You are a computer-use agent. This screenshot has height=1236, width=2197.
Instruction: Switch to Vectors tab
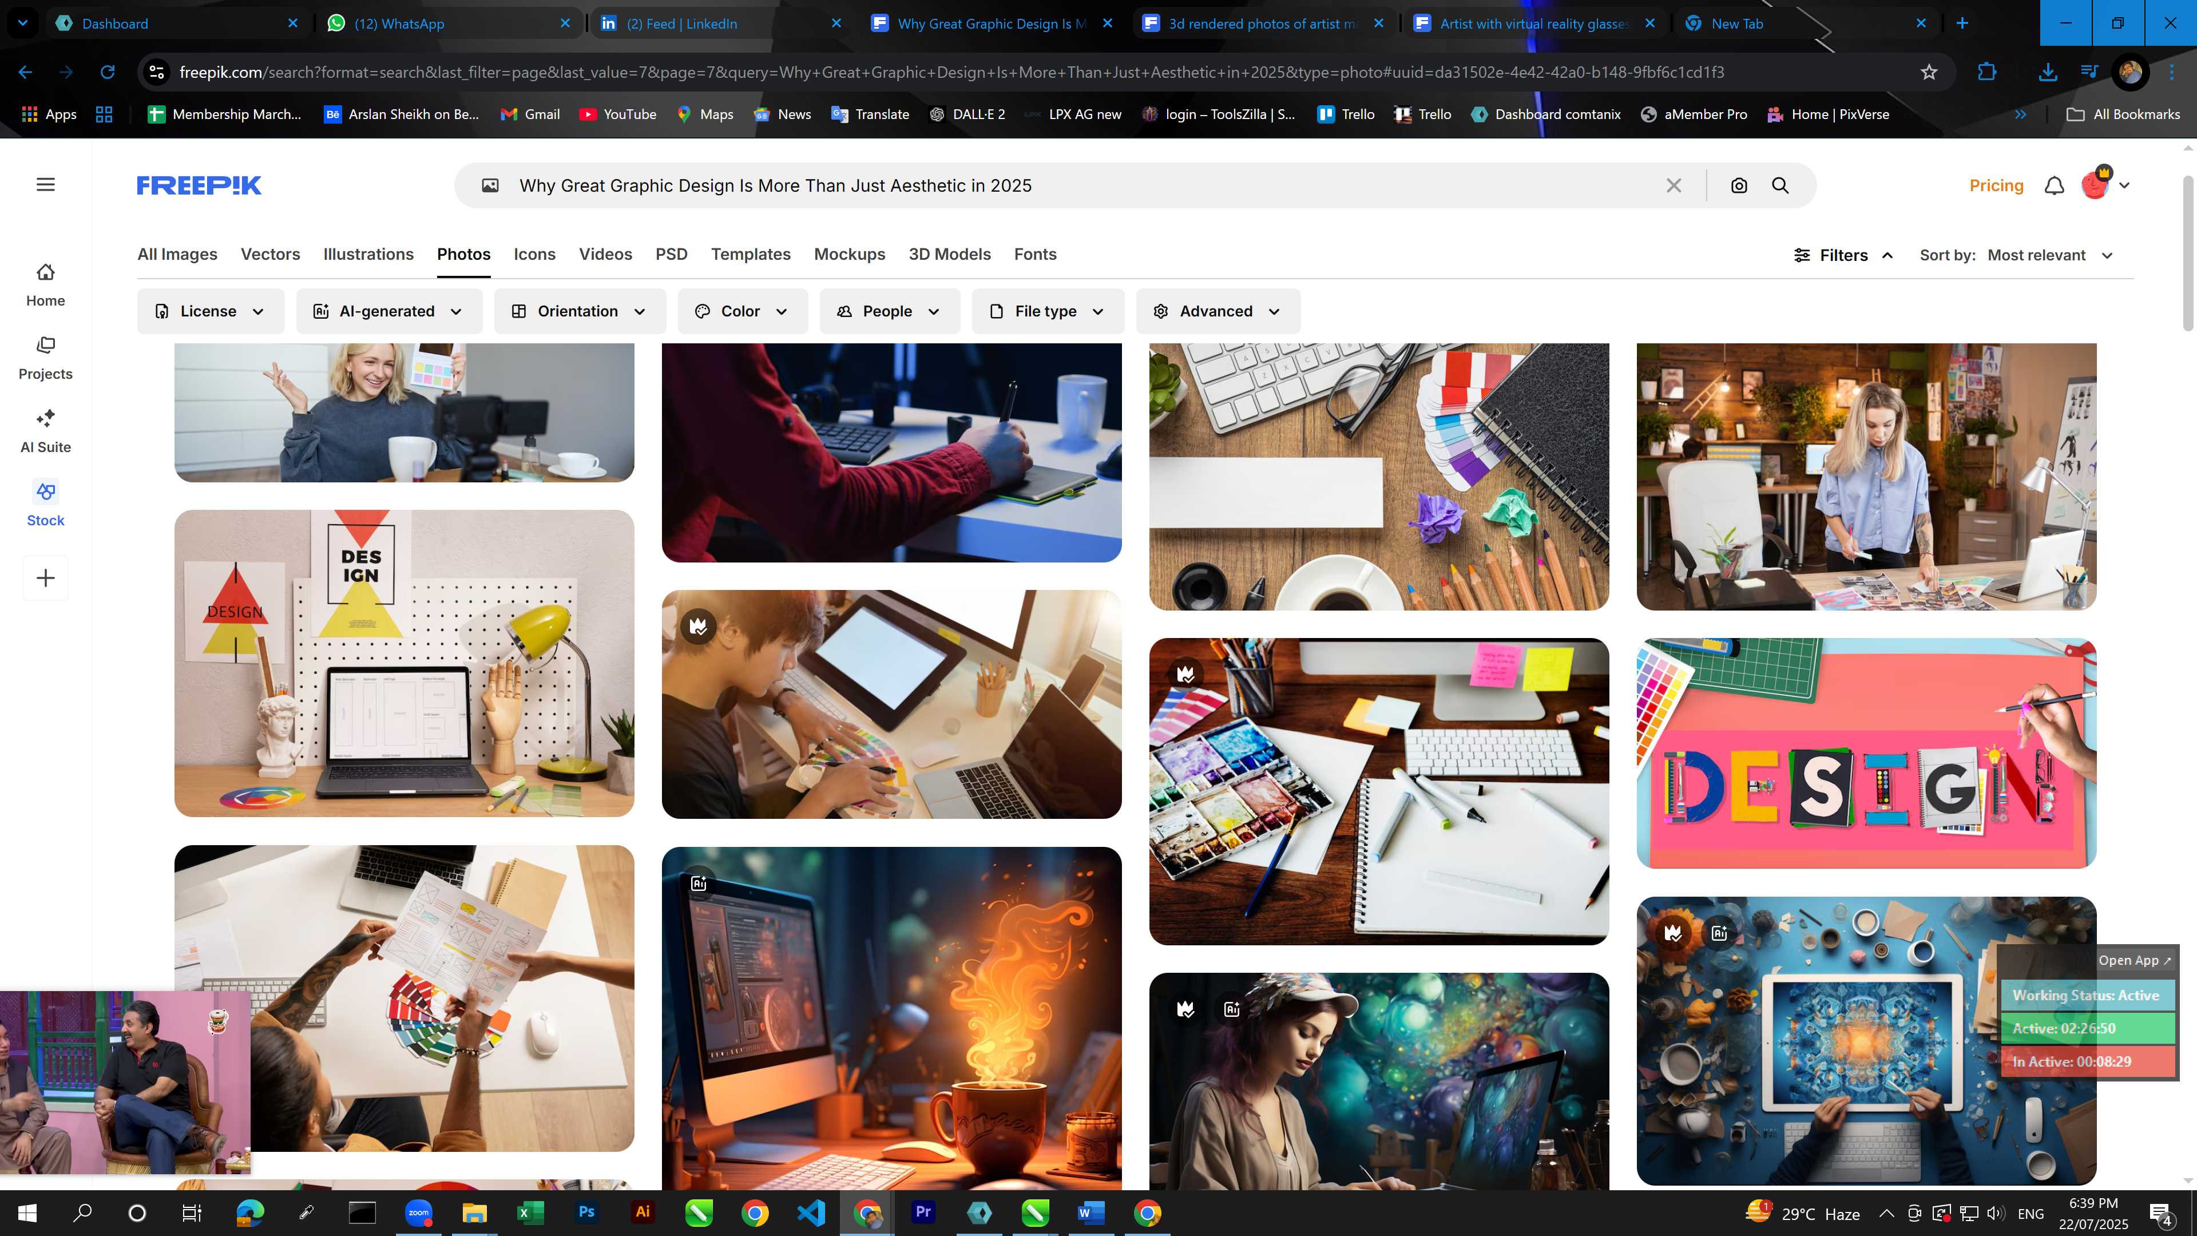tap(271, 254)
